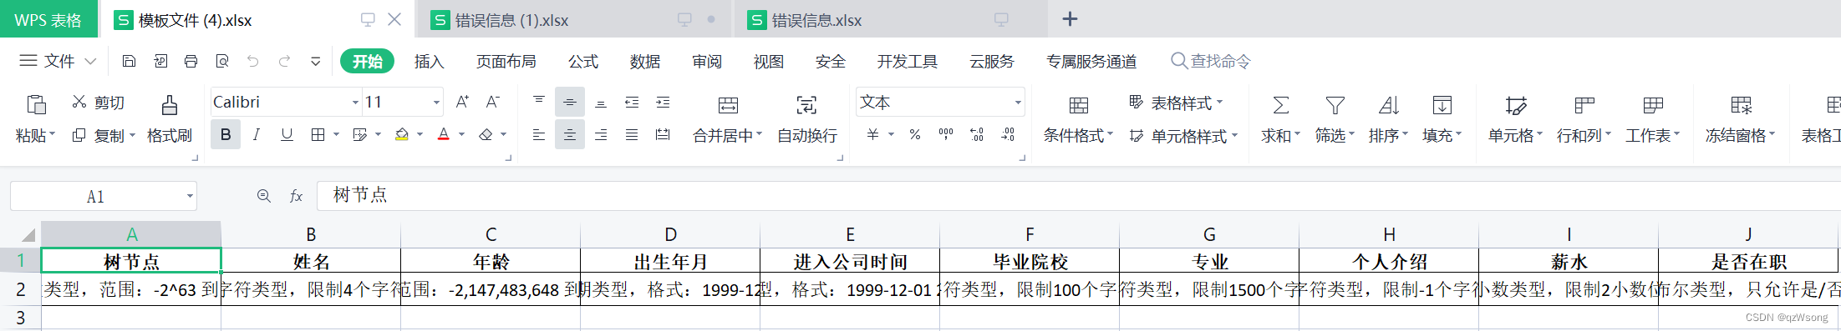Select cell I1 薪水
1841x331 pixels.
coord(1569,261)
